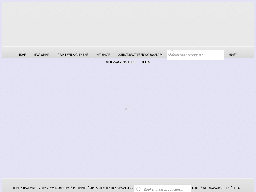Select BLEEG in the header navigation

coord(146,62)
